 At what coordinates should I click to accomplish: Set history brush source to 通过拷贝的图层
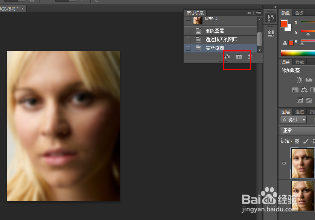188,40
